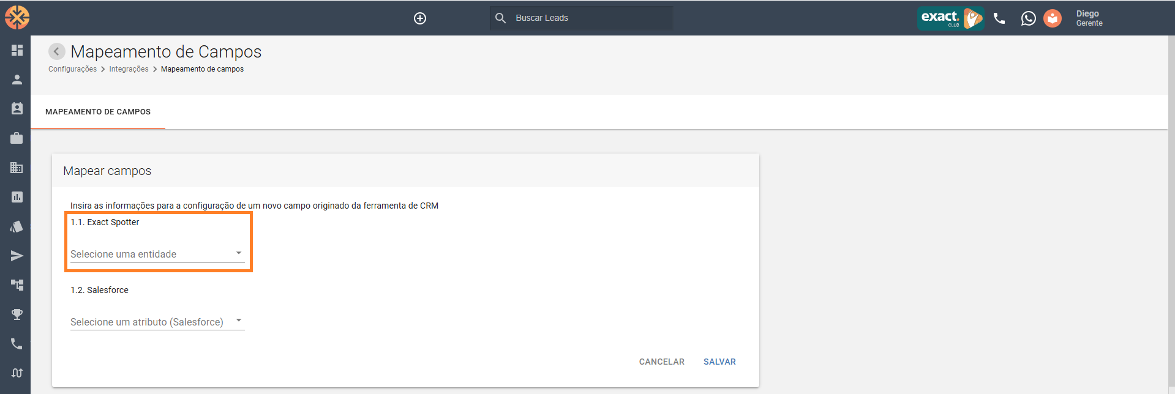Click the SALVAR button
This screenshot has height=394, width=1175.
[x=719, y=362]
